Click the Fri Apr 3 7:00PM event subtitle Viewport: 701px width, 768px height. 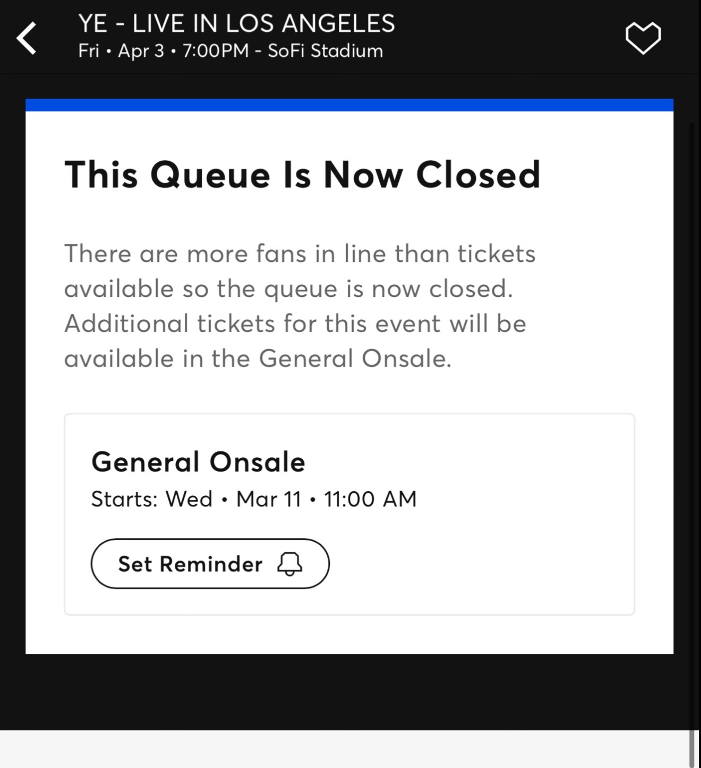pyautogui.click(x=230, y=51)
